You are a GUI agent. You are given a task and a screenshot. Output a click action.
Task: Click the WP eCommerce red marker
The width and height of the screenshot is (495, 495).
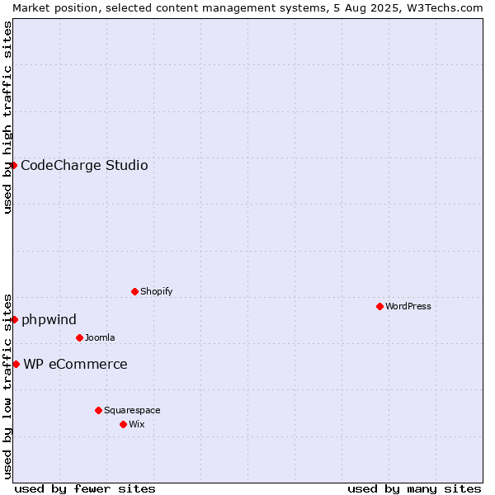[16, 365]
